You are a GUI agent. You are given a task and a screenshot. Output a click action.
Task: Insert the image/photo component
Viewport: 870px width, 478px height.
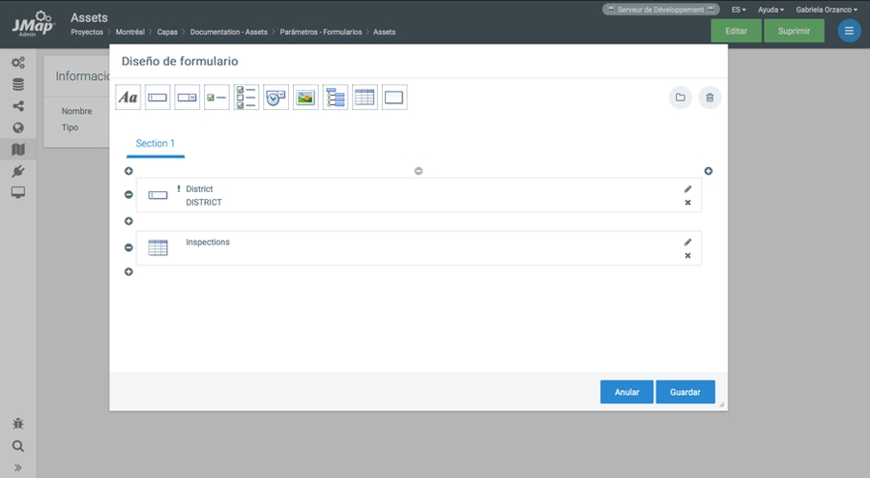point(305,98)
